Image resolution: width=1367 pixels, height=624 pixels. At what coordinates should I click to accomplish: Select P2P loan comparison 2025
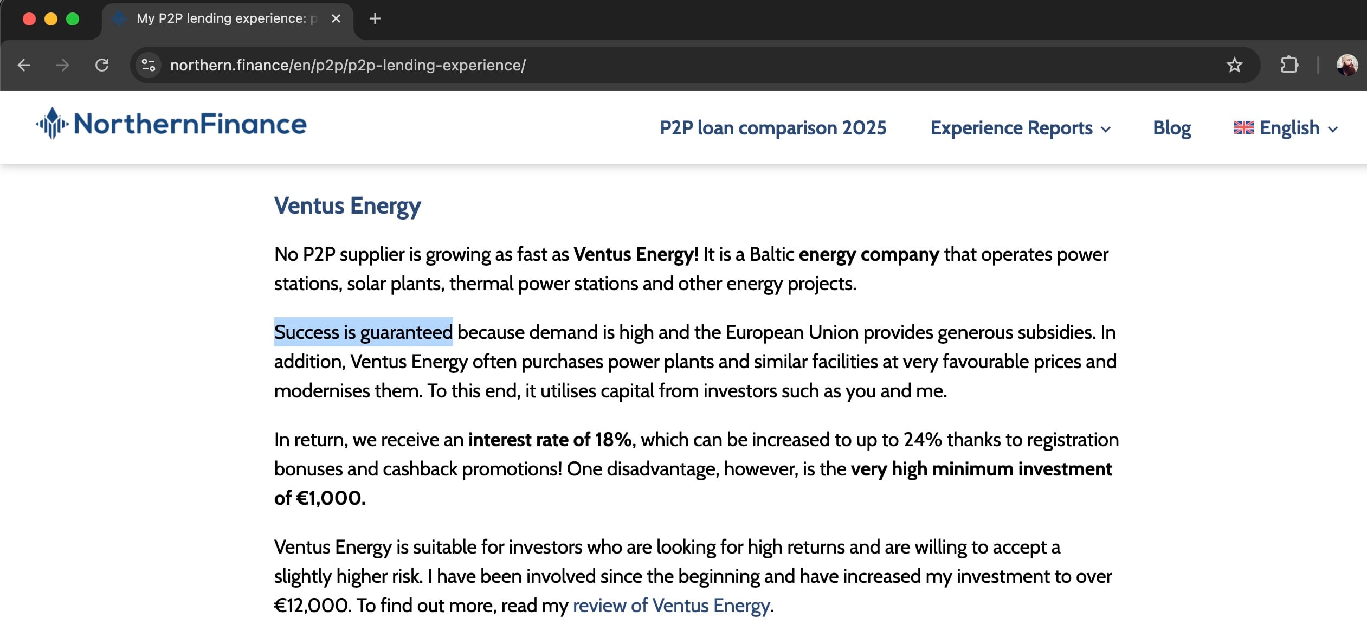coord(773,128)
